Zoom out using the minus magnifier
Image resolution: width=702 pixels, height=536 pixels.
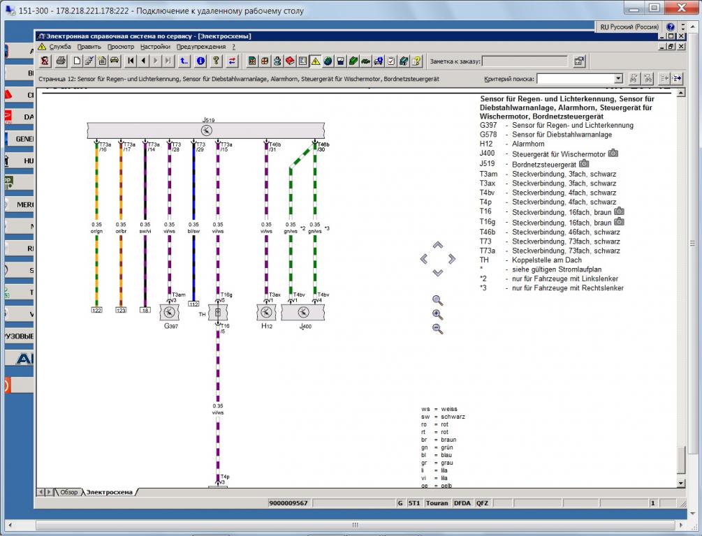point(437,329)
